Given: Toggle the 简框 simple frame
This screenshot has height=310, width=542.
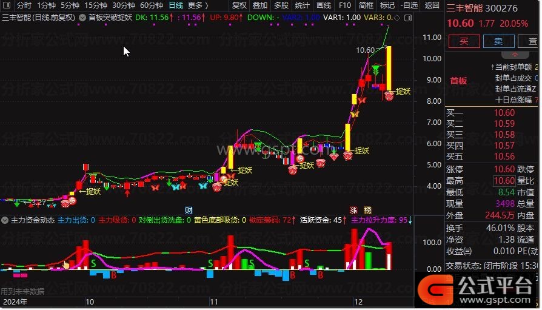Looking at the screenshot, I should [x=366, y=5].
